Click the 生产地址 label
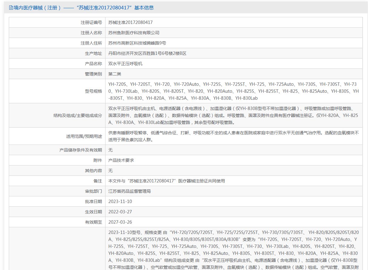 click(93, 53)
